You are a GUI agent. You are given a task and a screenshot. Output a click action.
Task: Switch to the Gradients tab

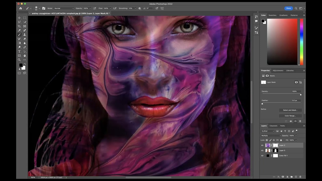(x=284, y=15)
